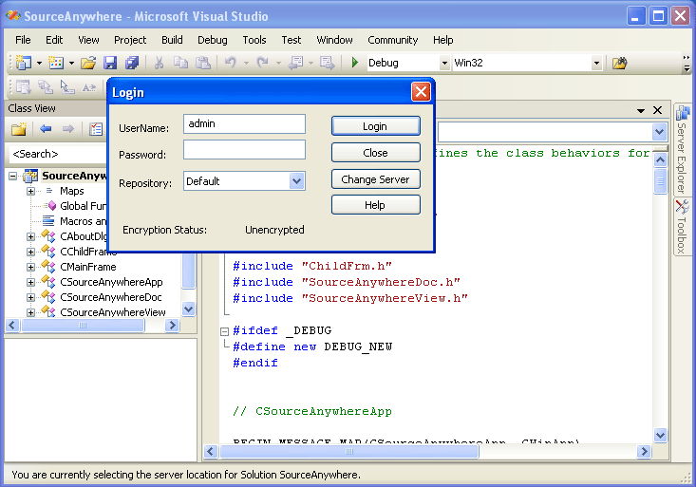696x487 pixels.
Task: Start debugging with the green play icon
Action: (x=355, y=63)
